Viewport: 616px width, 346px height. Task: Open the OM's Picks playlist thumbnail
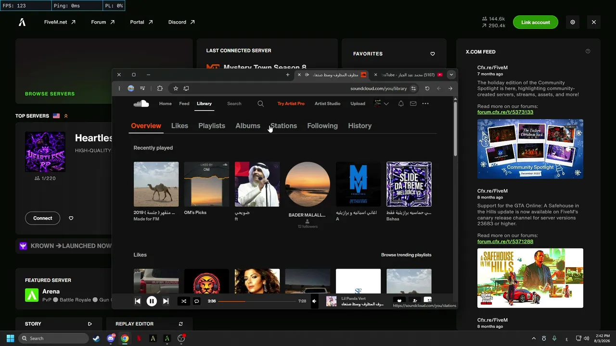[x=206, y=184]
